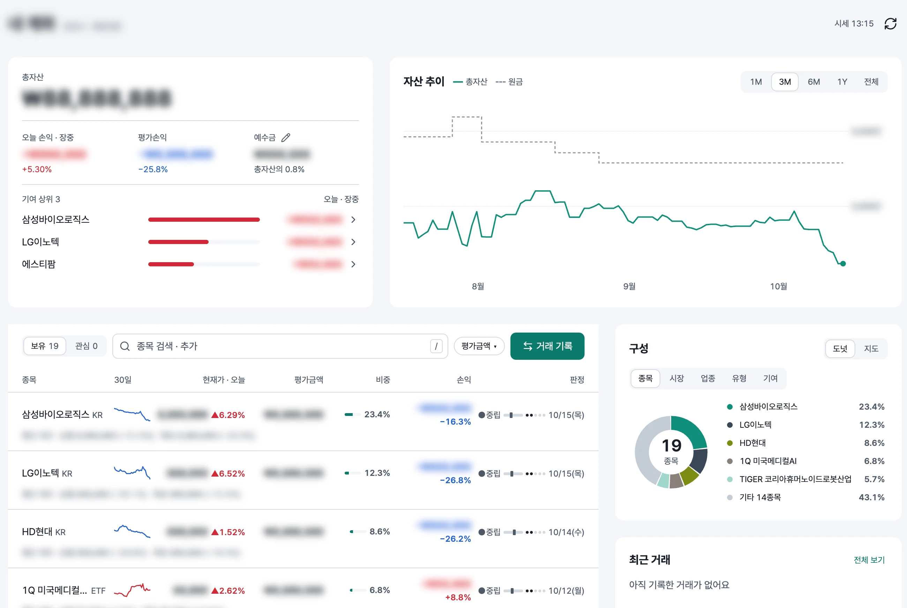
Task: Select the 6M period
Action: [x=814, y=82]
